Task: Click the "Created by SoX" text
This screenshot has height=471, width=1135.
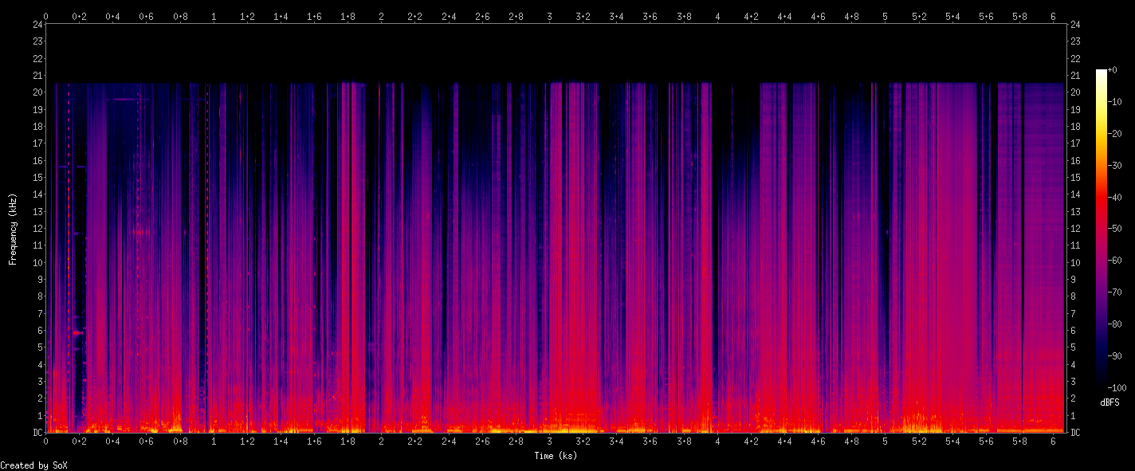Action: coord(33,465)
